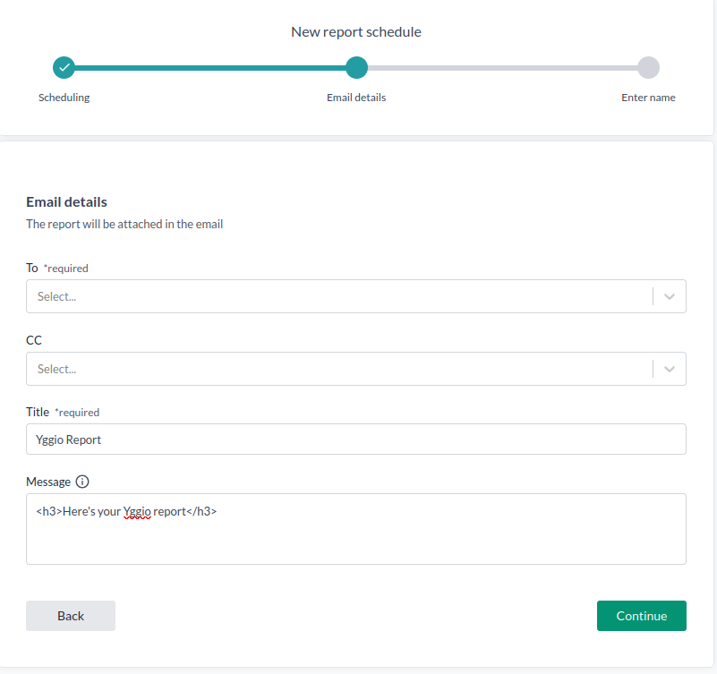This screenshot has width=717, height=674.
Task: Focus the Title field containing Yggio Report
Action: pos(355,439)
